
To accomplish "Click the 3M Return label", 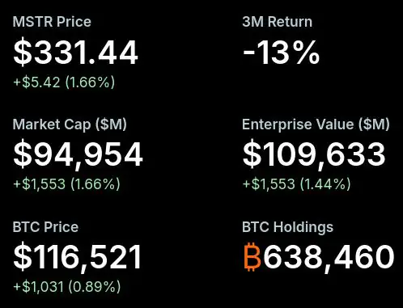I will (x=277, y=22).
